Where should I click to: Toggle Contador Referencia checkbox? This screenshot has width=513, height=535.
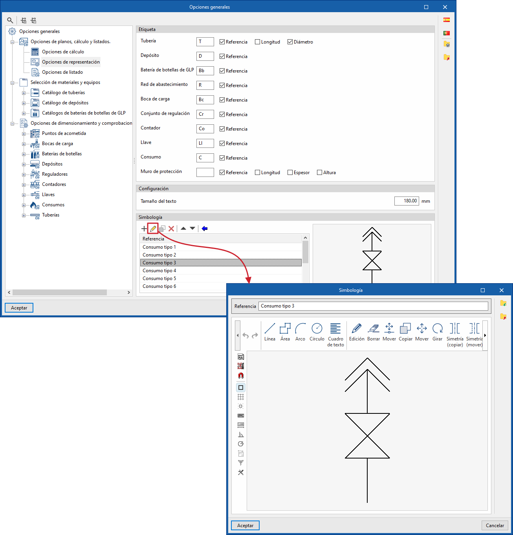(222, 129)
